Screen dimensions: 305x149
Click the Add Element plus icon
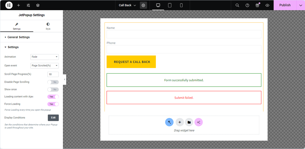(18, 5)
